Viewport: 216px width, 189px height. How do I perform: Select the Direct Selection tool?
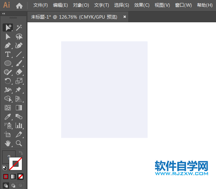click(8, 37)
